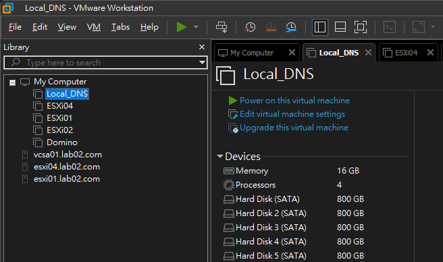Click the revert to snapshot icon
The image size is (443, 262).
tap(271, 27)
